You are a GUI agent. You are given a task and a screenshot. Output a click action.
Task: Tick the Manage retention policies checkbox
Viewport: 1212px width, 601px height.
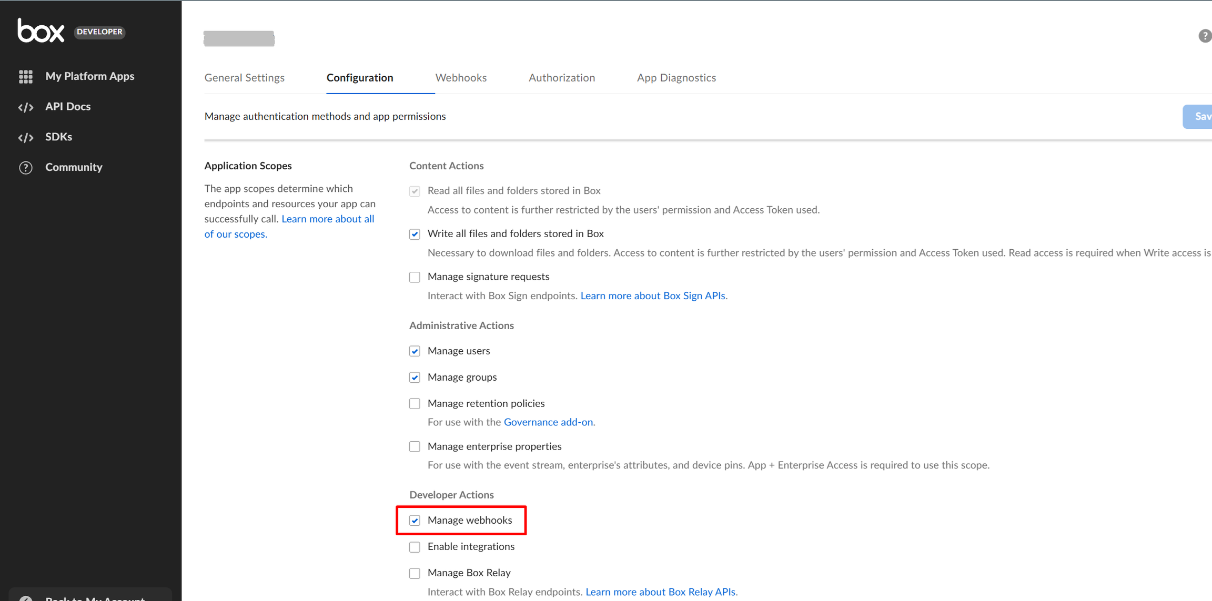click(415, 404)
